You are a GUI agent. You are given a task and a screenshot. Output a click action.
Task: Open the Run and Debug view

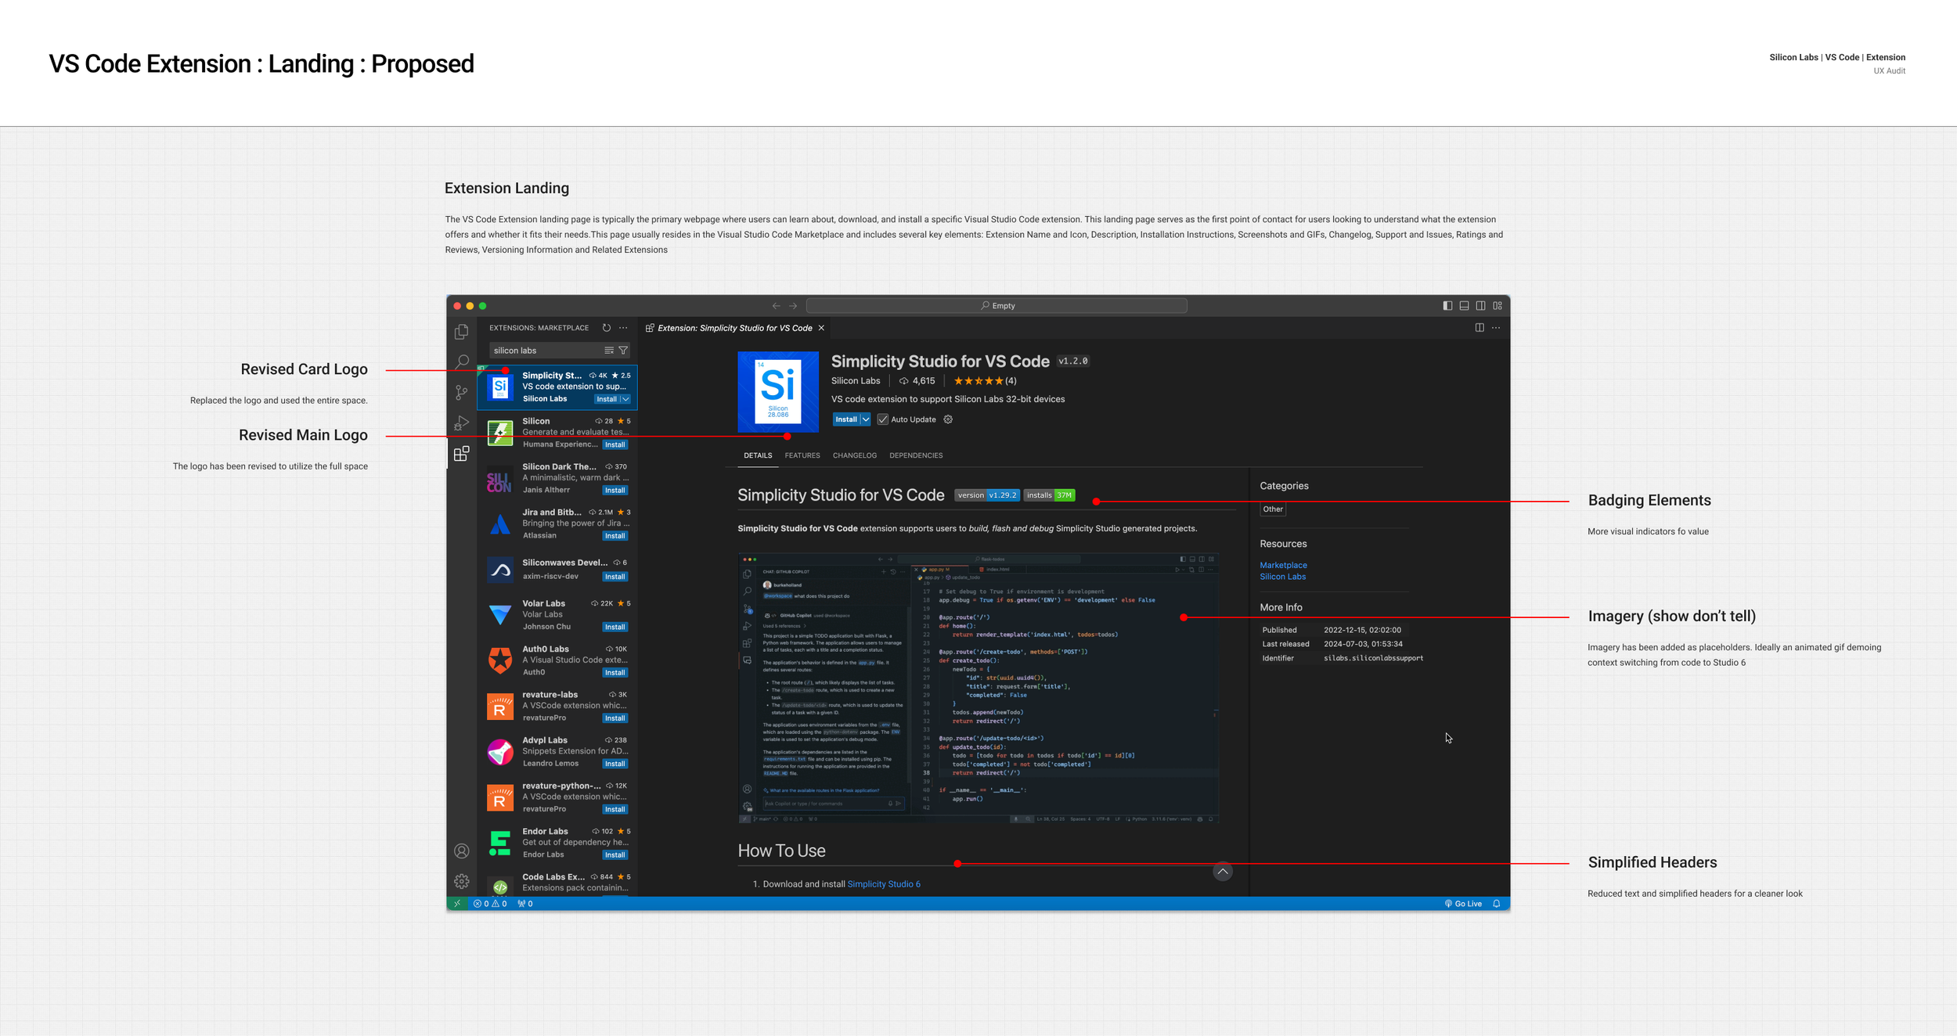tap(462, 423)
